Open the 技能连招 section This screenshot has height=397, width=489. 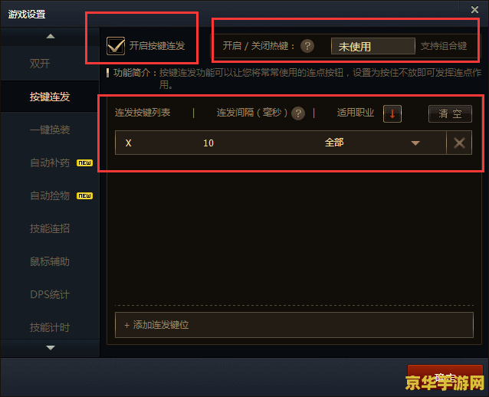click(50, 228)
